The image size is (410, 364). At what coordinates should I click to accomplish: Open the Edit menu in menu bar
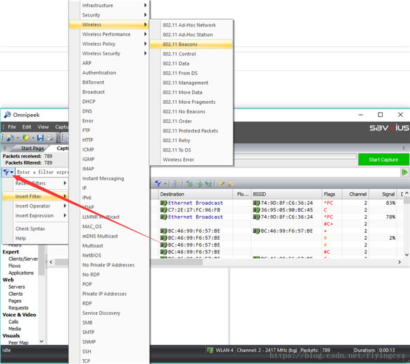pos(27,127)
